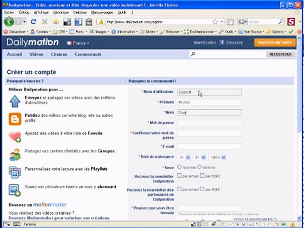Check Dailymotion newsletter par email
Viewport: 304px width, 228px height.
[x=179, y=176]
